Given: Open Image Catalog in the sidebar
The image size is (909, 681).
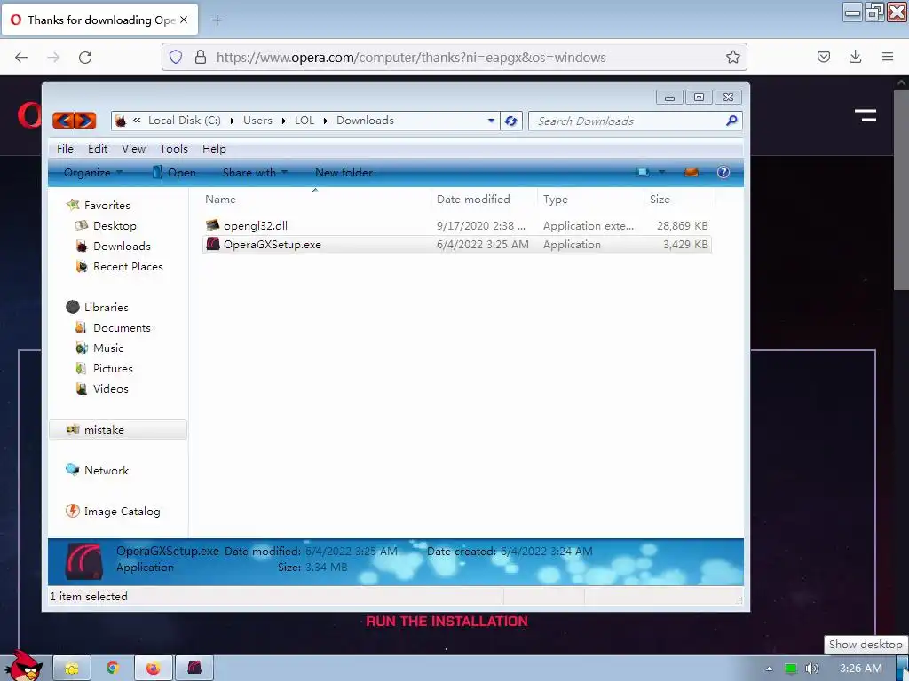Looking at the screenshot, I should (122, 512).
